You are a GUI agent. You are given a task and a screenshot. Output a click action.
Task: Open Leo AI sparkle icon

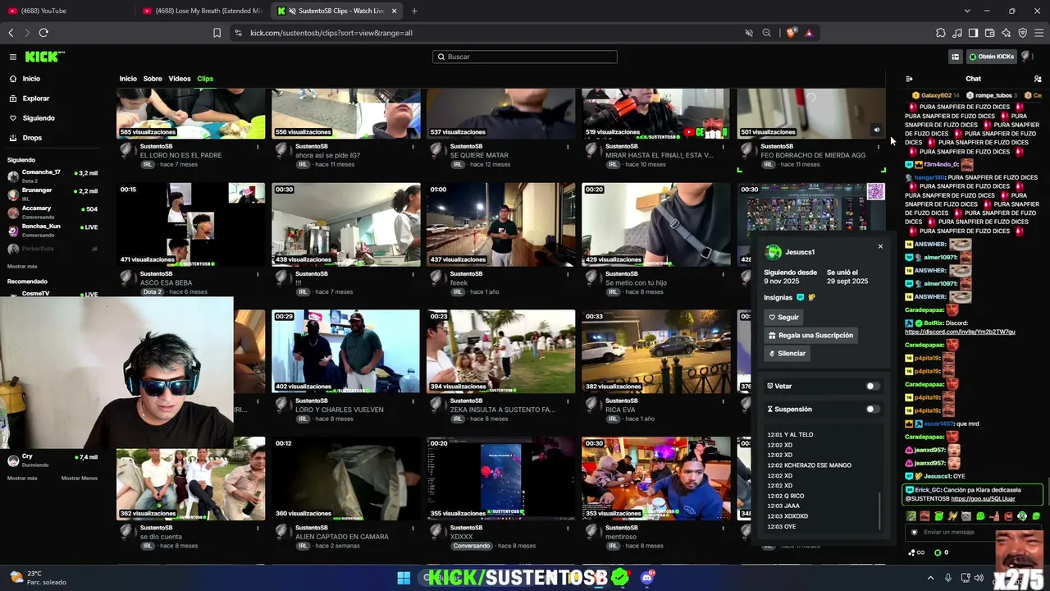1006,33
